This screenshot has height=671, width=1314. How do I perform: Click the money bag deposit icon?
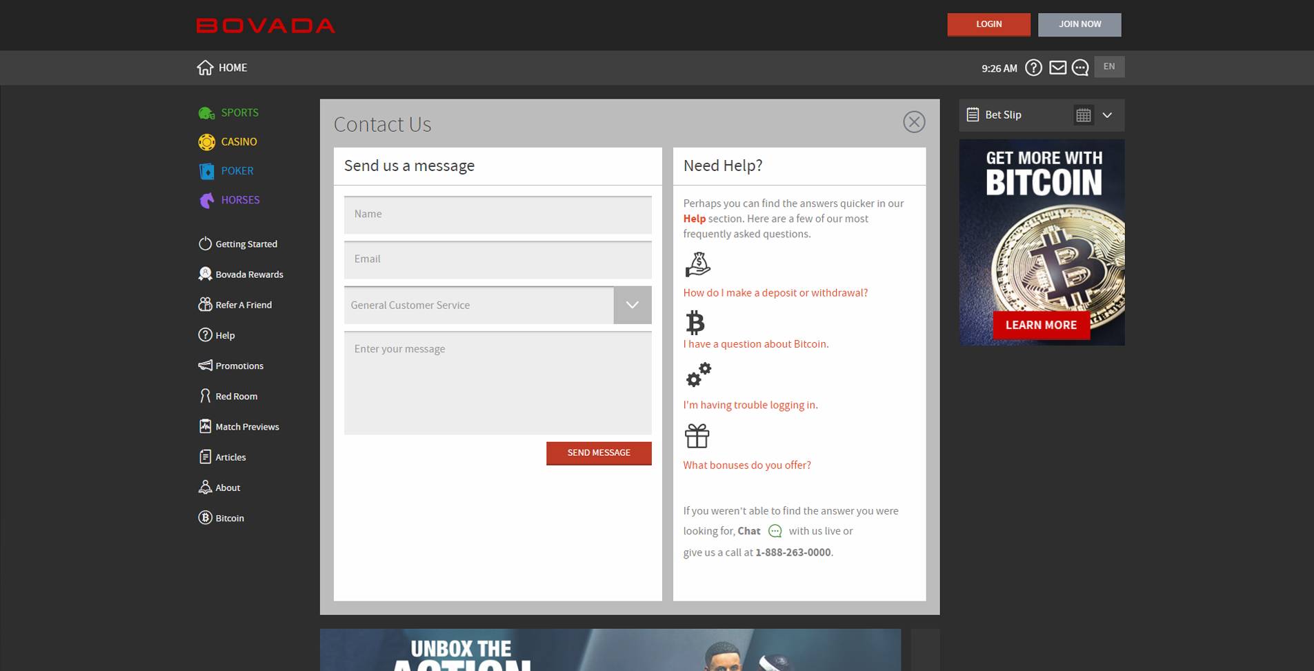697,264
